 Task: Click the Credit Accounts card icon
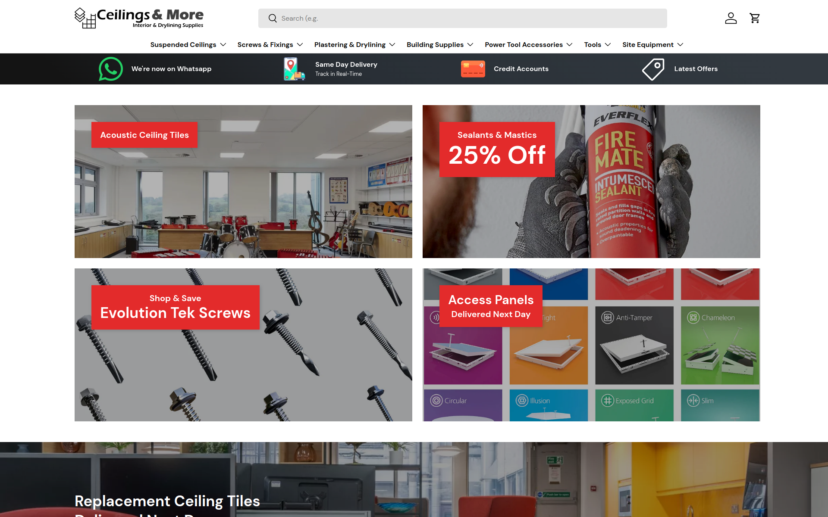click(x=473, y=69)
